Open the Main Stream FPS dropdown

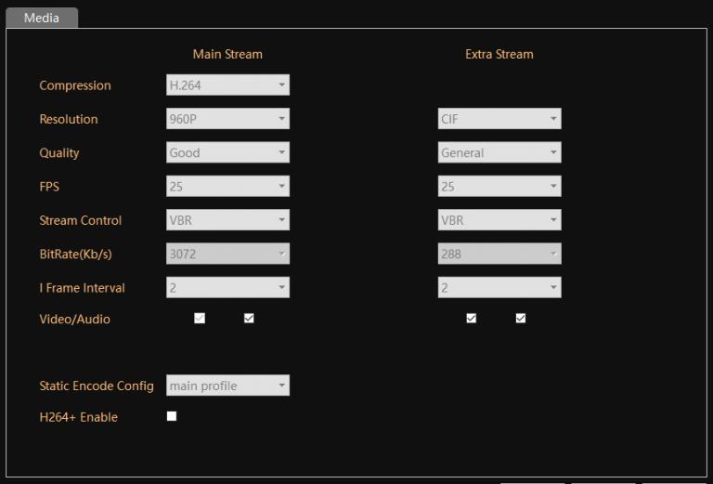point(227,187)
